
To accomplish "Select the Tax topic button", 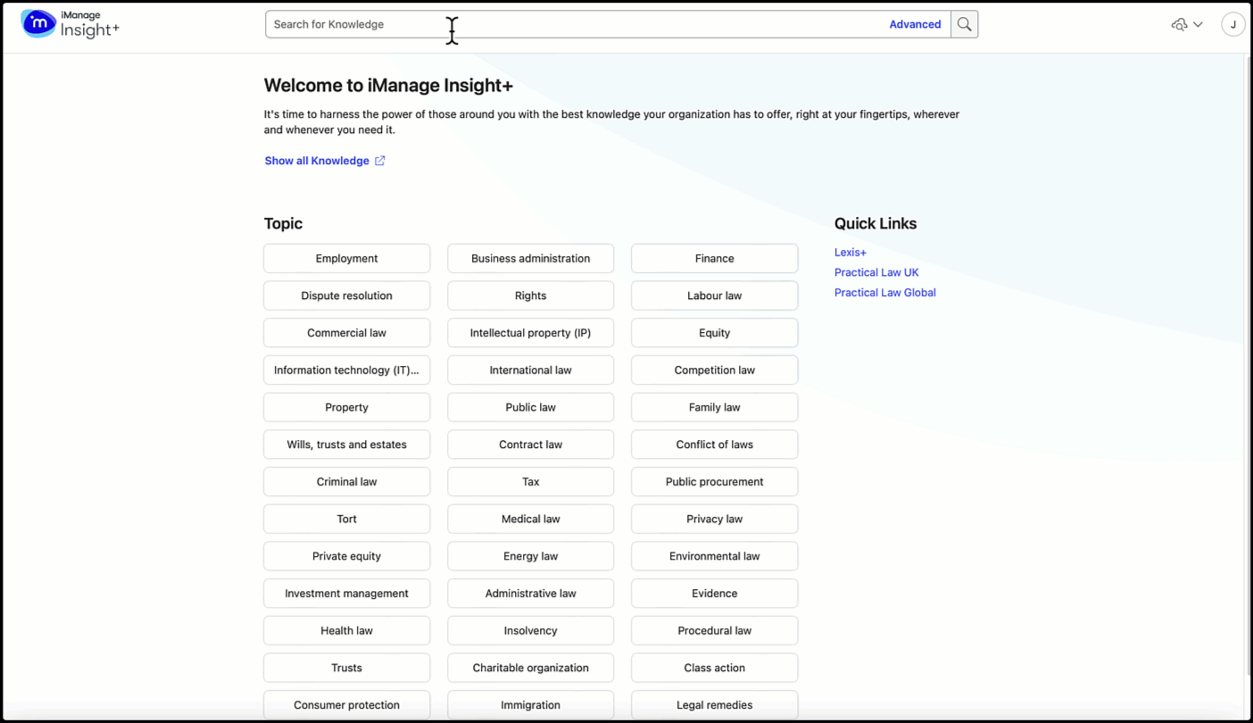I will pyautogui.click(x=530, y=482).
